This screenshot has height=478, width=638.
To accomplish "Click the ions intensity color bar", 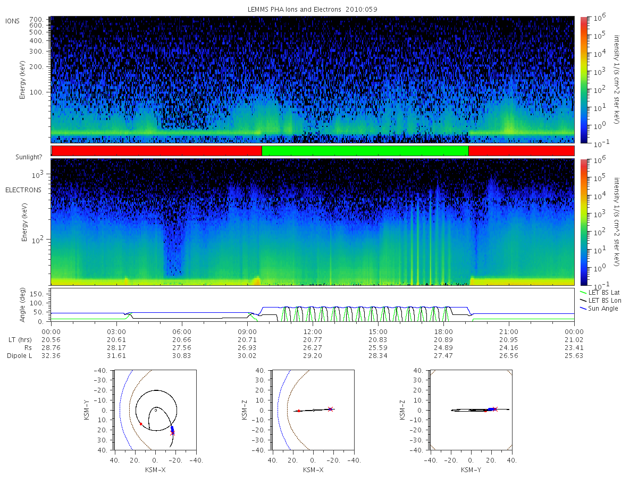I will click(583, 80).
